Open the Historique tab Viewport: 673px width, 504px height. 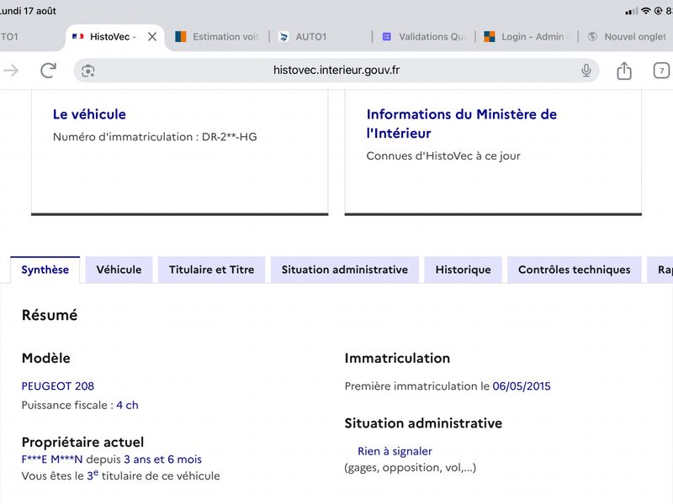464,270
